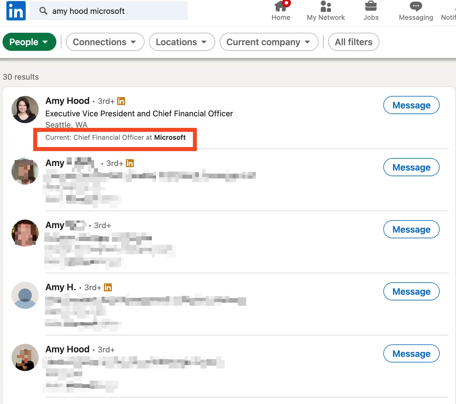
Task: Open All filters panel
Action: tap(353, 42)
